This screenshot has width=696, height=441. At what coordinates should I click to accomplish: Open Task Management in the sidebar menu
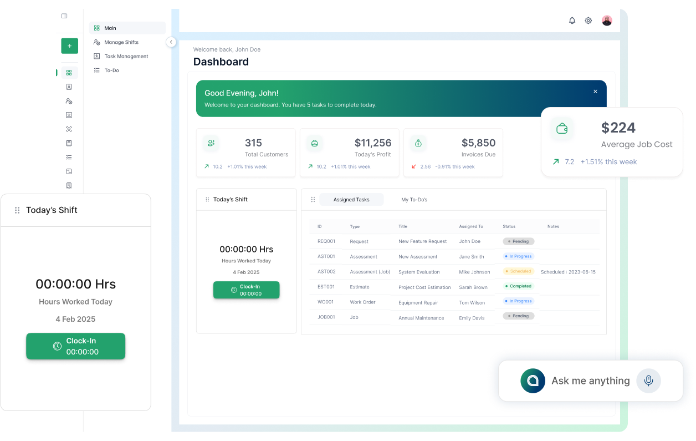click(126, 56)
